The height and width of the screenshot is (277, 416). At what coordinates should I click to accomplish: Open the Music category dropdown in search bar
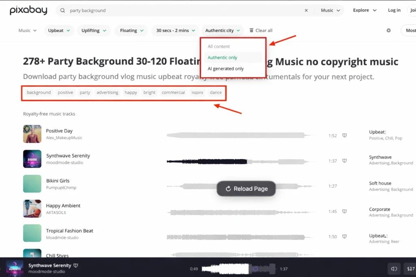point(330,10)
